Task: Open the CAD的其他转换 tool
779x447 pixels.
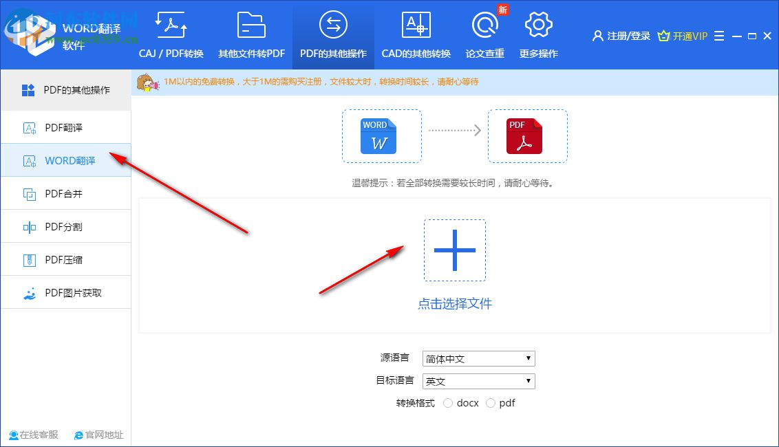Action: [416, 34]
